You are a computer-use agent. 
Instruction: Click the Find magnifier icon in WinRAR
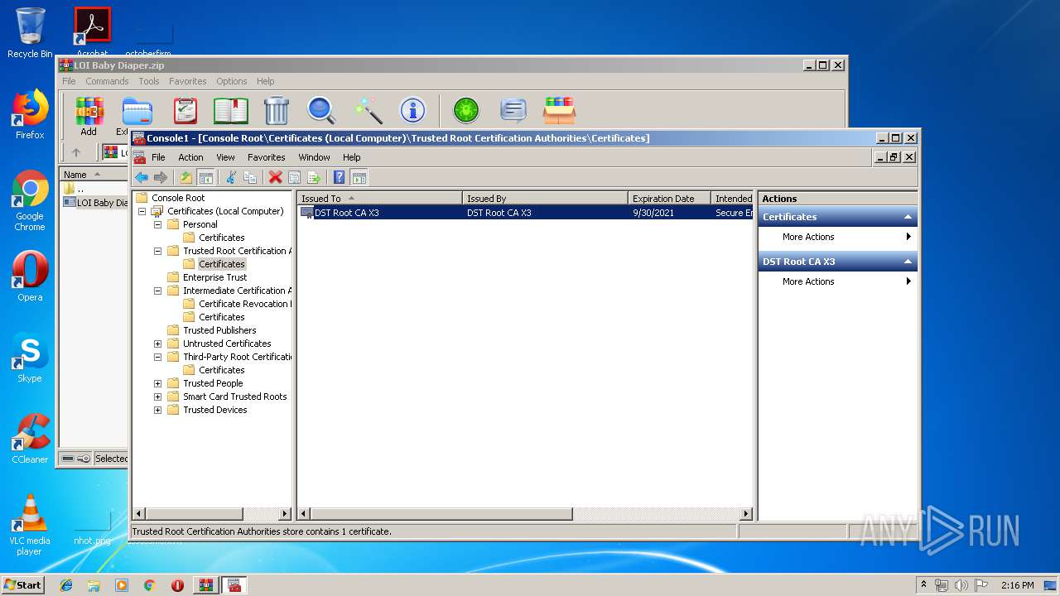point(321,110)
